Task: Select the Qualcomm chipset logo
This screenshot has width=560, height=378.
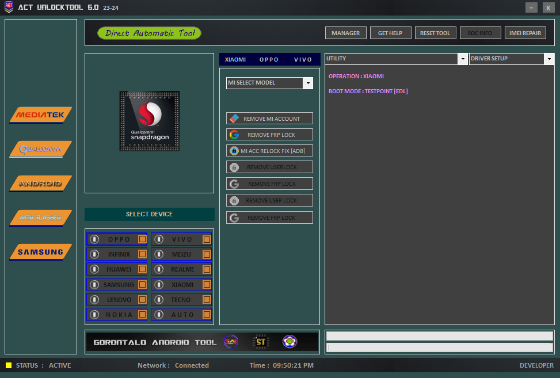Action: coord(40,150)
